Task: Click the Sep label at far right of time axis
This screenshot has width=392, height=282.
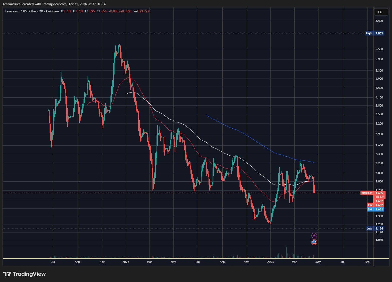Action: pos(367,262)
